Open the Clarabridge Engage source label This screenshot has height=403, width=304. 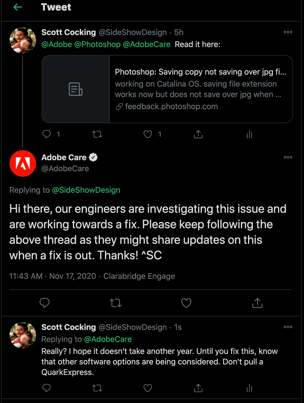pos(139,276)
